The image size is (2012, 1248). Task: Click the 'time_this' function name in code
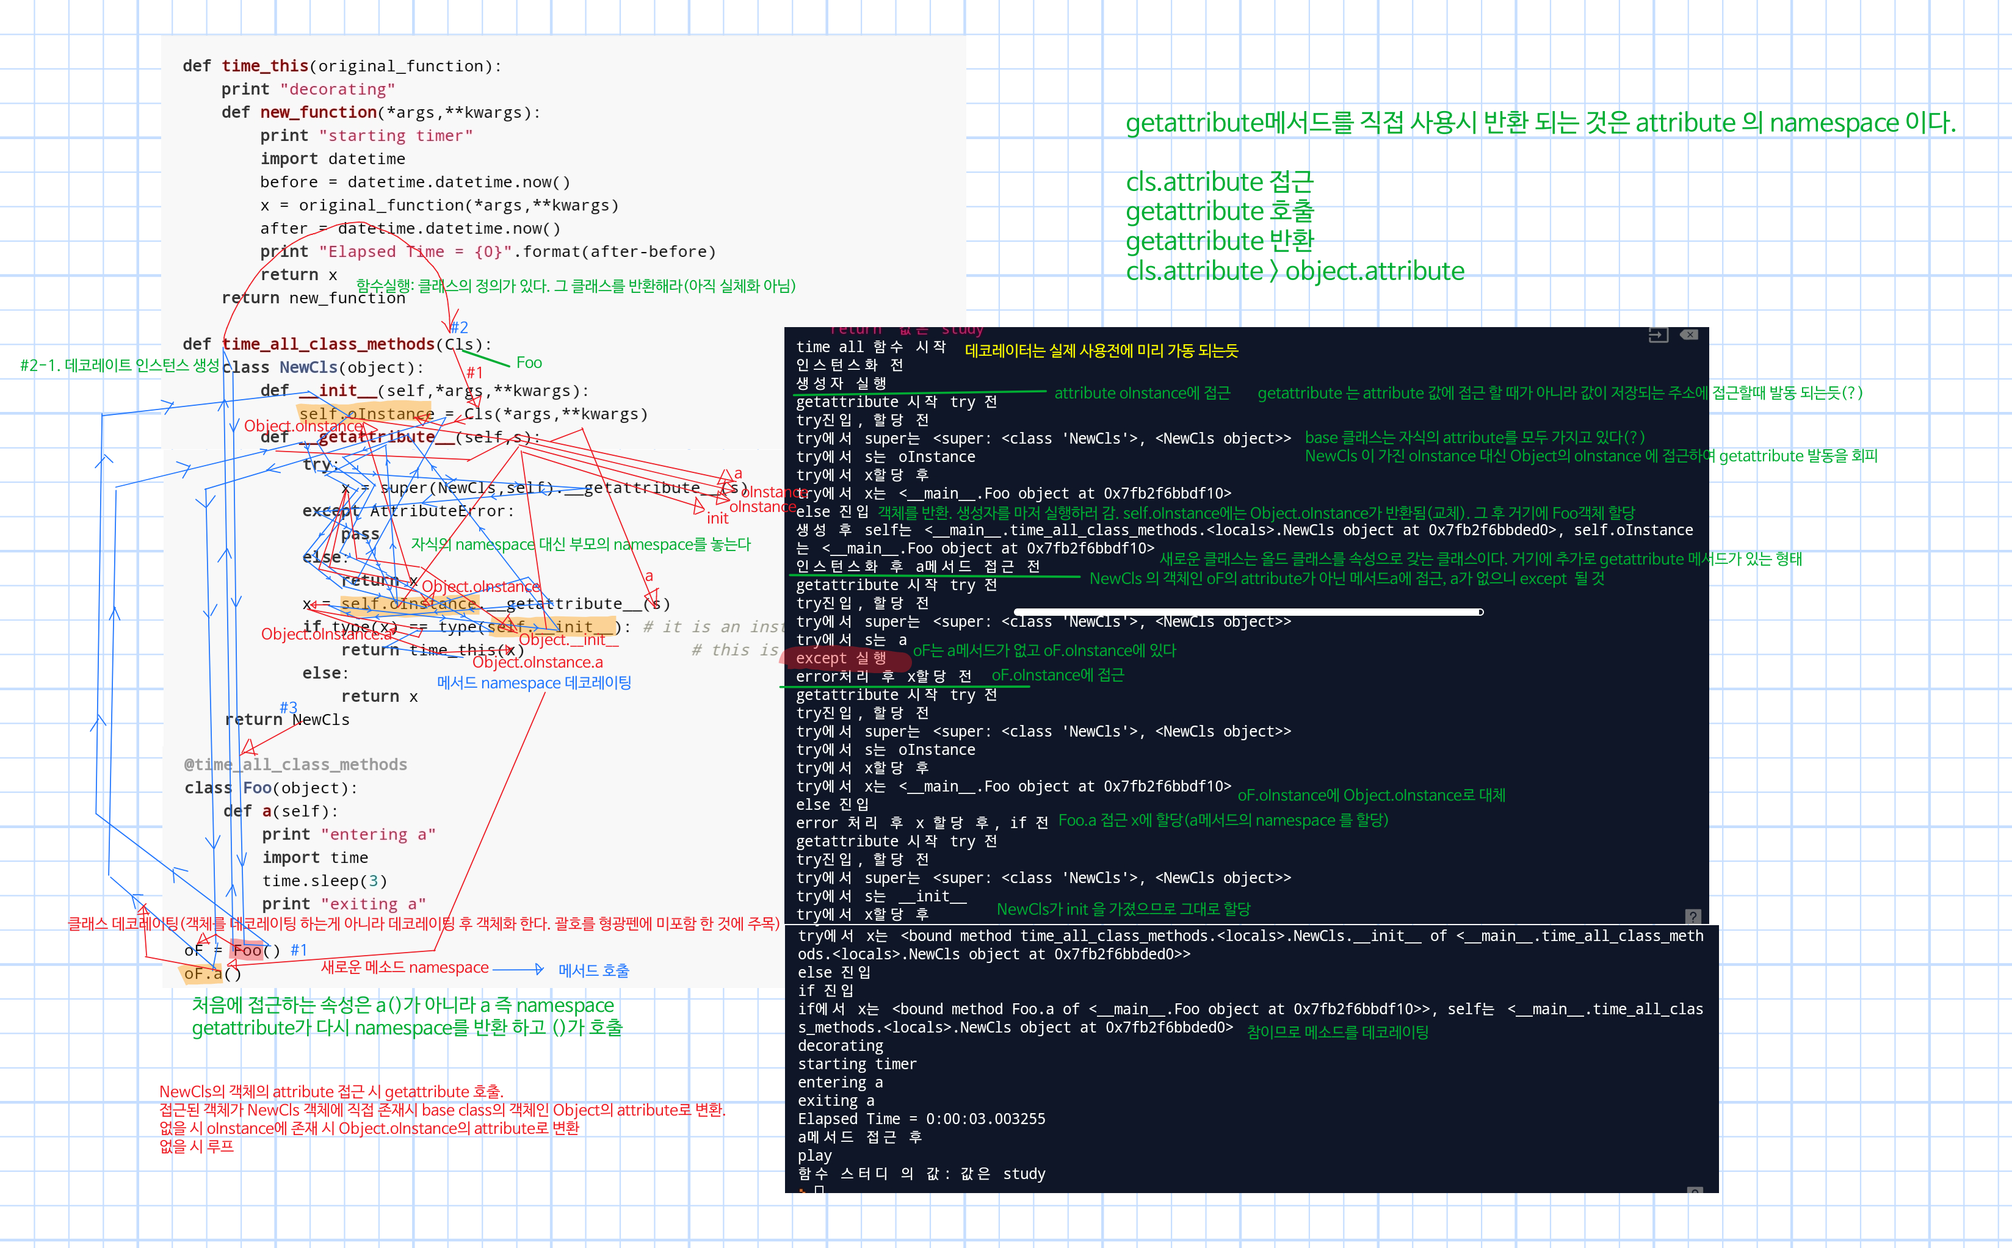[x=265, y=66]
